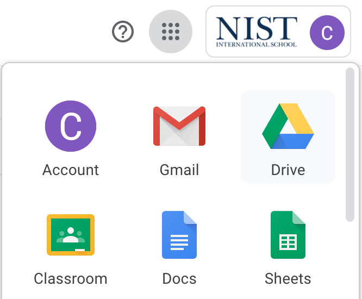
Task: Click the 'Gmail' text label
Action: 179,170
